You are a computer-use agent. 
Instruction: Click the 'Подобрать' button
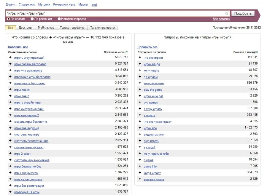pyautogui.click(x=243, y=13)
